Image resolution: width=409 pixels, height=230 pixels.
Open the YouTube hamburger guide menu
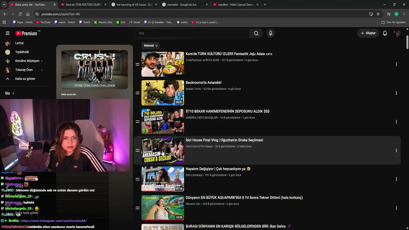point(8,33)
